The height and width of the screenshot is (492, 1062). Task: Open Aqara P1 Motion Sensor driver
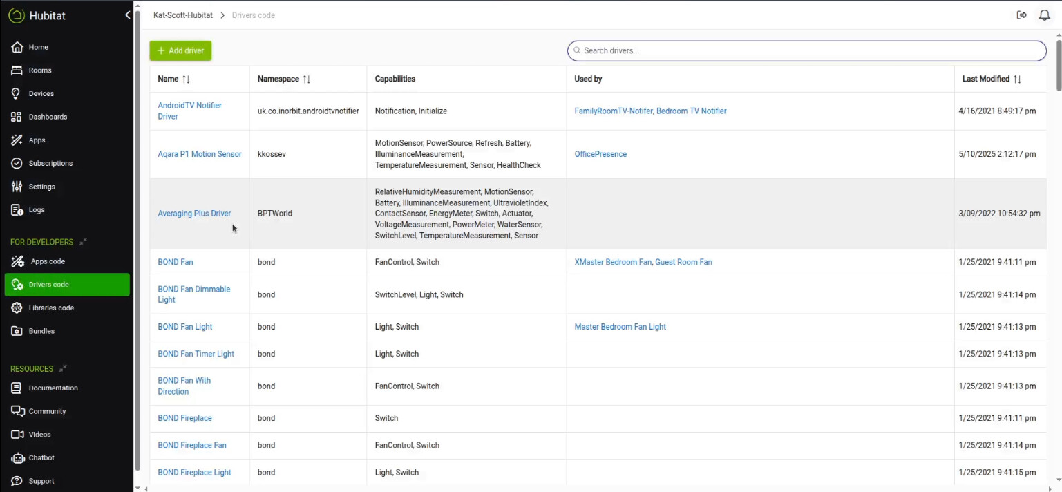(x=200, y=154)
